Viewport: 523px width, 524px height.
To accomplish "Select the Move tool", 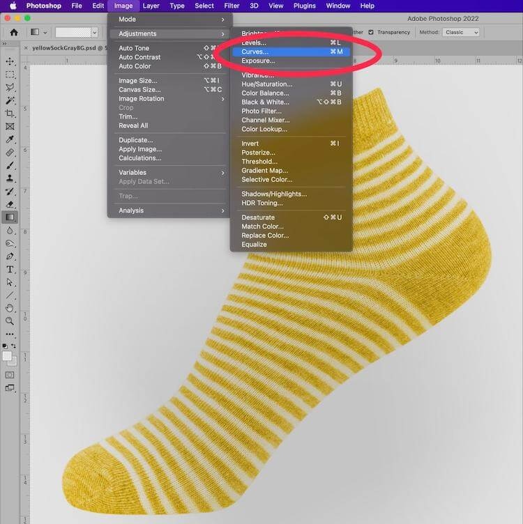I will [10, 62].
